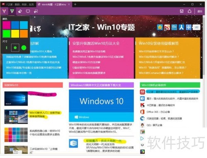
Task: Activate the Clip tool
Action: (x=36, y=11)
